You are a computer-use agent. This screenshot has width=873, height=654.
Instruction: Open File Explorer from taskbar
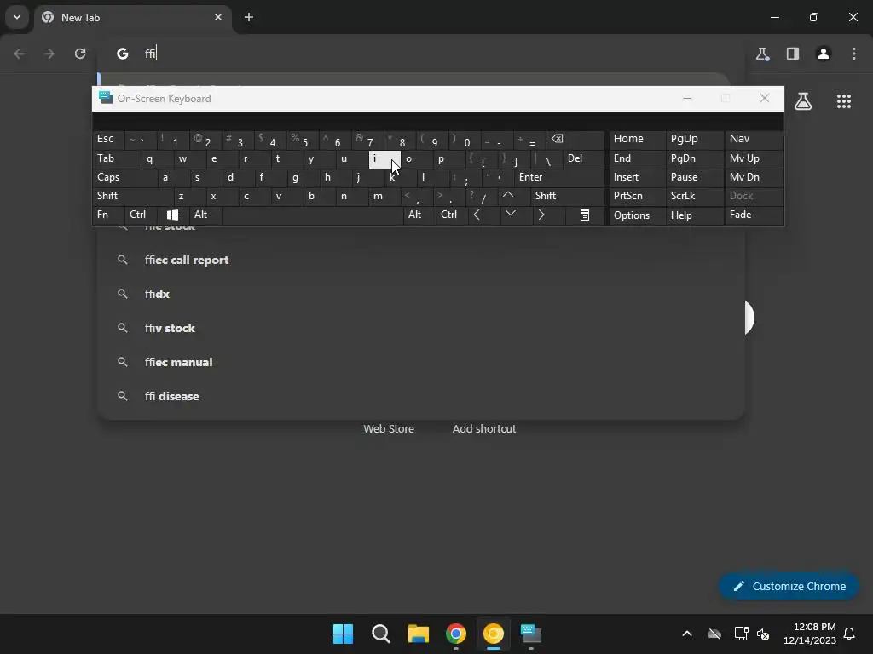pos(418,634)
